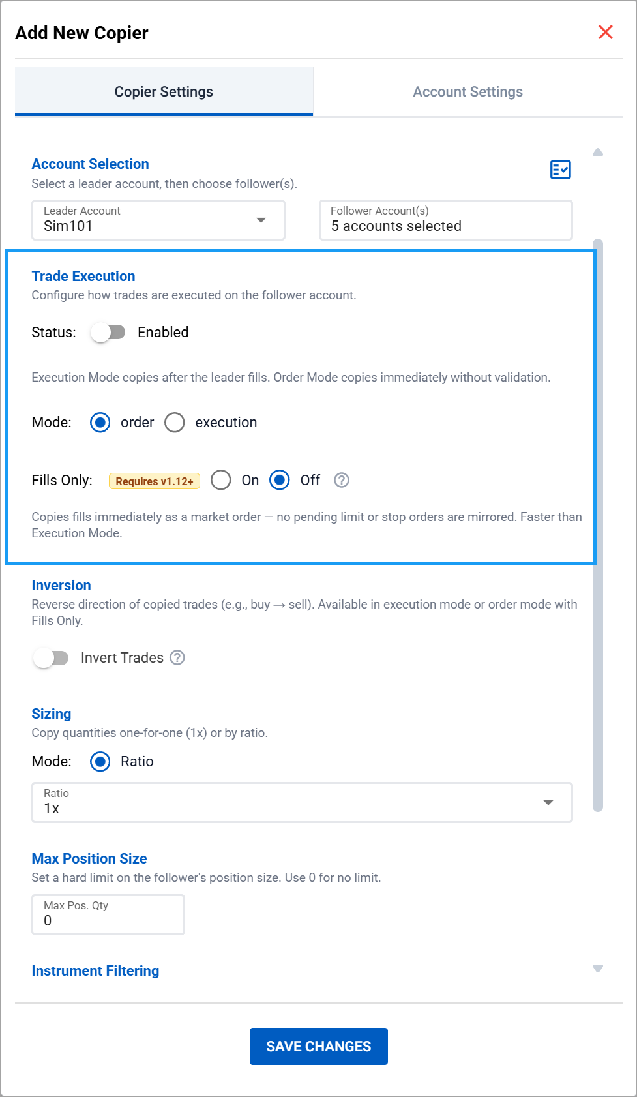This screenshot has width=637, height=1097.
Task: Toggle the Invert Trades switch
Action: [x=51, y=658]
